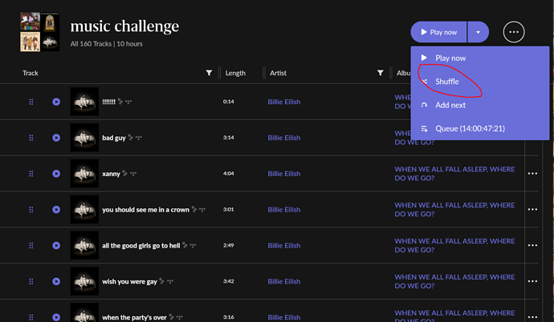This screenshot has height=322, width=554.
Task: Click the music challenge playlist cover collage
Action: [39, 32]
